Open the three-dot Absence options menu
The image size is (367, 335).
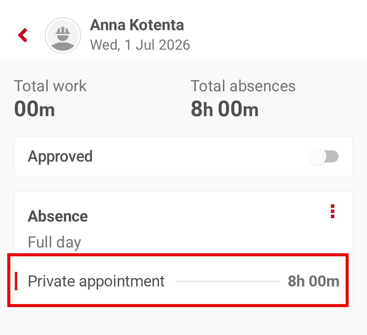[x=332, y=211]
